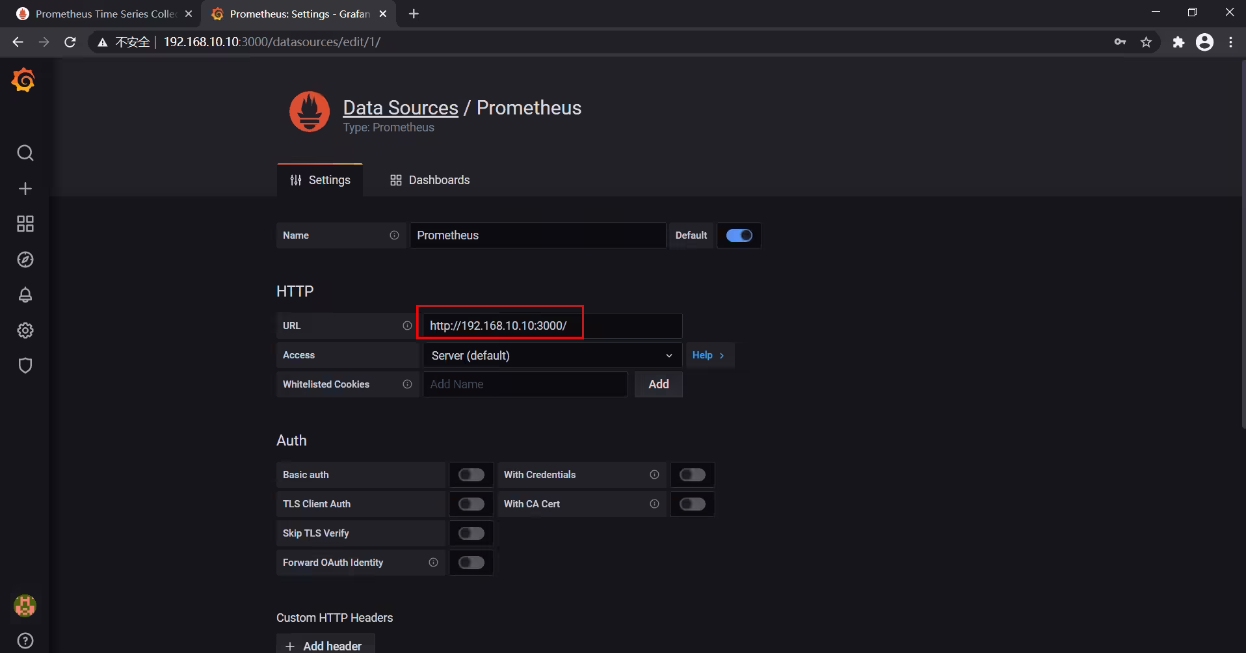The width and height of the screenshot is (1246, 653).
Task: Click the page vertical scrollbar
Action: [1242, 244]
